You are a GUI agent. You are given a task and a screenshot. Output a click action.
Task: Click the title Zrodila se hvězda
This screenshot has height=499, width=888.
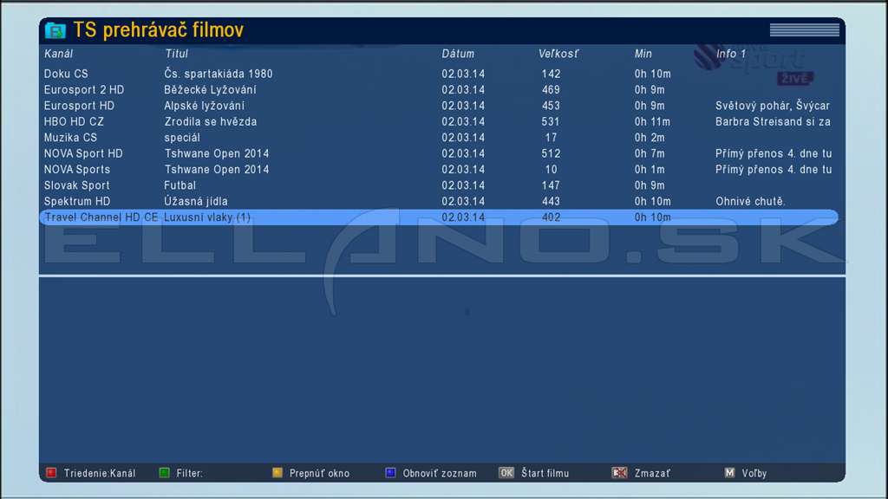pos(211,121)
